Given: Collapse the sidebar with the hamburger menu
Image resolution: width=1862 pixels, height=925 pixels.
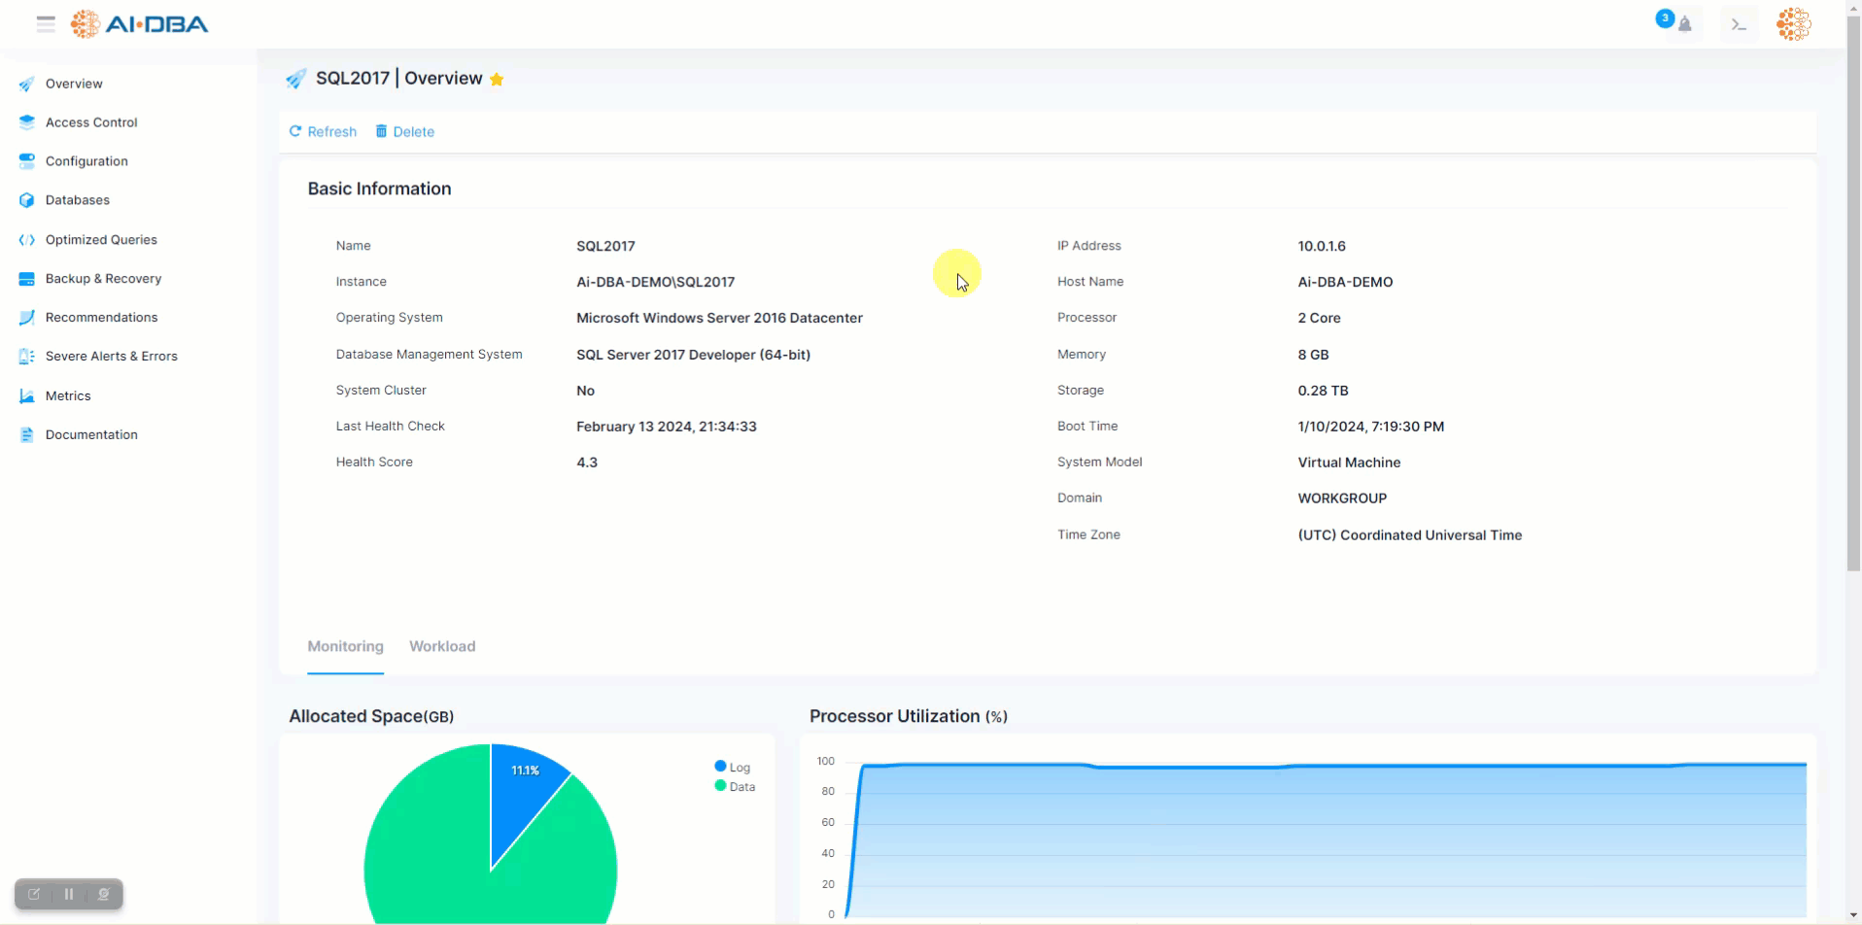Looking at the screenshot, I should pyautogui.click(x=45, y=23).
